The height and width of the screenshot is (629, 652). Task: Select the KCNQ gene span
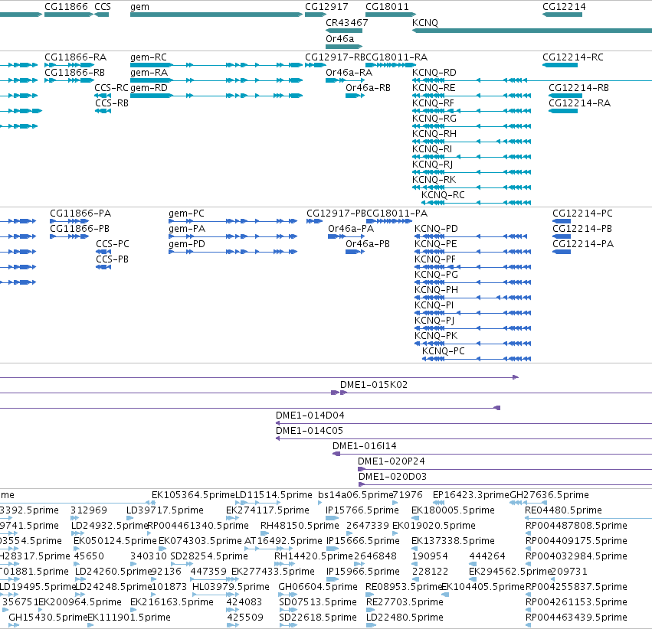click(x=532, y=31)
